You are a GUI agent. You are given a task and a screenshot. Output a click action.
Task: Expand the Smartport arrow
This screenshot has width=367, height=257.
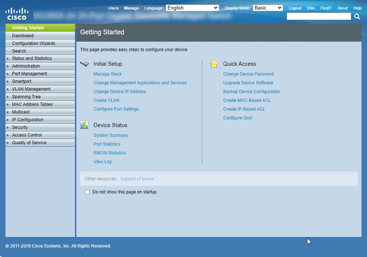coord(8,81)
